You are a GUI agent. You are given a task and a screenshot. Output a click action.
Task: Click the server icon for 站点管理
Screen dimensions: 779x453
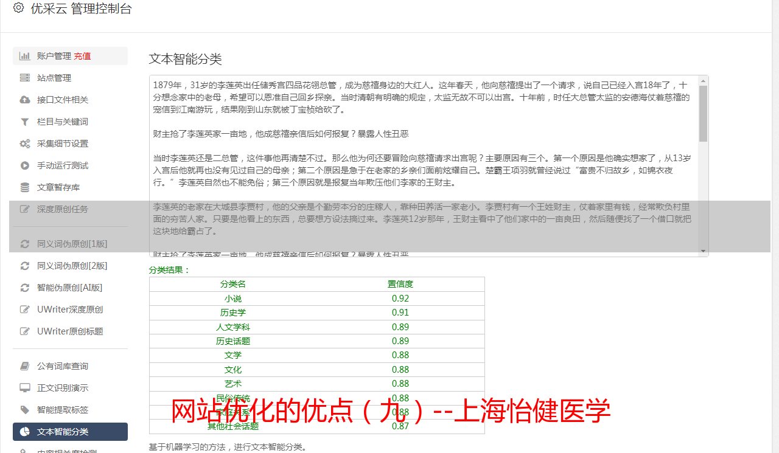(x=25, y=78)
